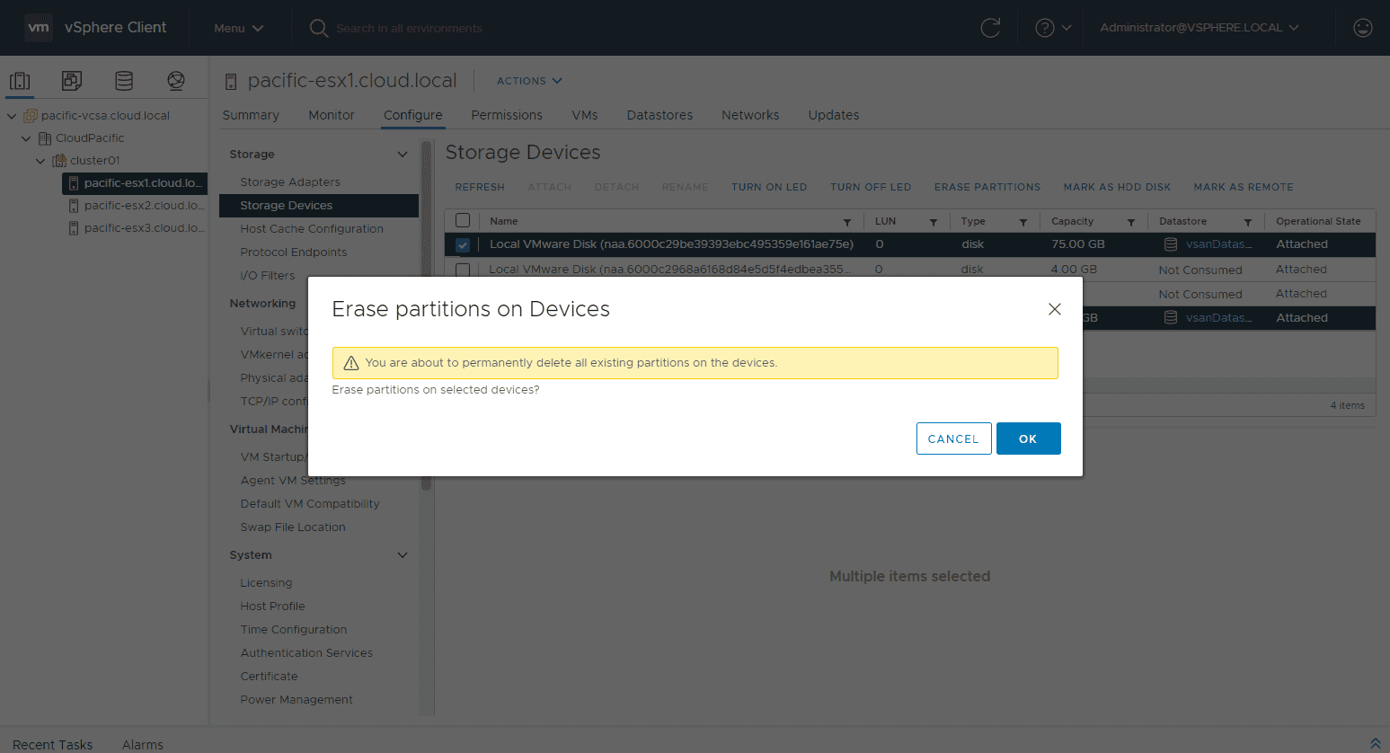
Task: Check the 4.00 GB disk row checkbox
Action: pyautogui.click(x=463, y=270)
